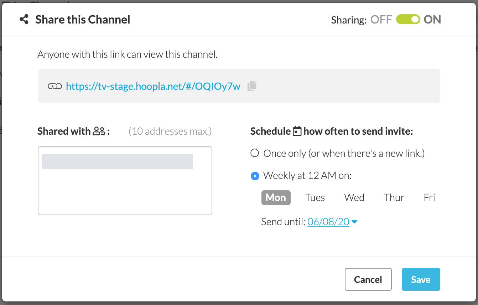
Task: Choose Wed as the weekly send day
Action: 354,198
